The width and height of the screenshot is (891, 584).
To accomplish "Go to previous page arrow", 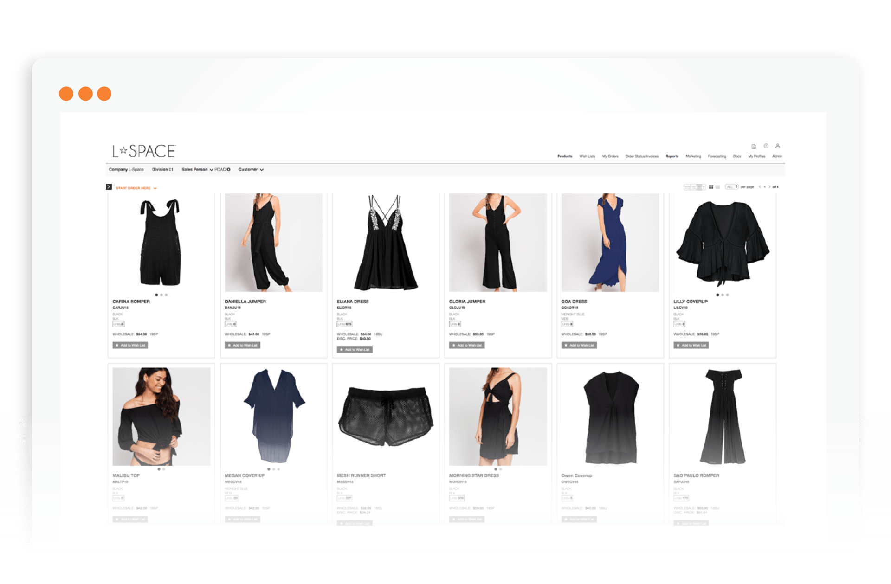I will 760,187.
